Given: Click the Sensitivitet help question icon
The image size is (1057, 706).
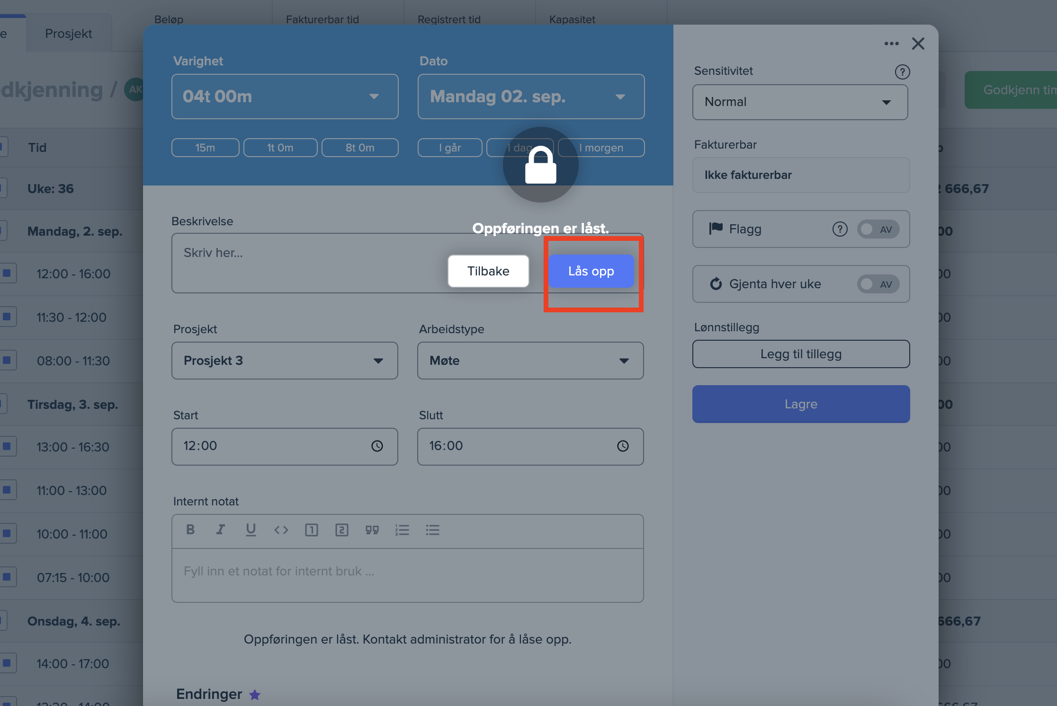Looking at the screenshot, I should point(902,72).
